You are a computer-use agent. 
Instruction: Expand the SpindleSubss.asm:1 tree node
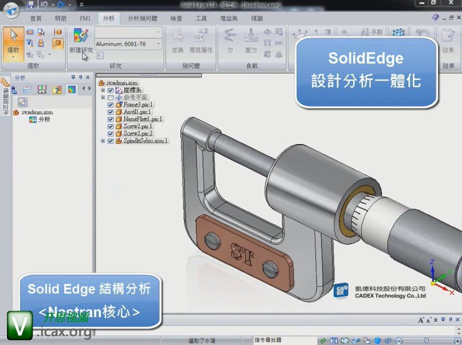coord(103,141)
